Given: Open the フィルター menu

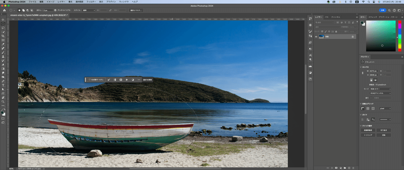Looking at the screenshot, I should pos(91,2).
